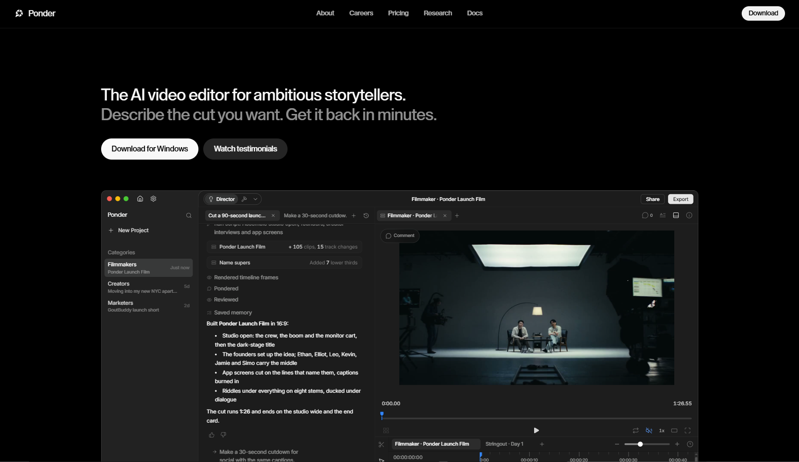The height and width of the screenshot is (462, 799).
Task: Click the thumbs up feedback icon
Action: click(211, 435)
